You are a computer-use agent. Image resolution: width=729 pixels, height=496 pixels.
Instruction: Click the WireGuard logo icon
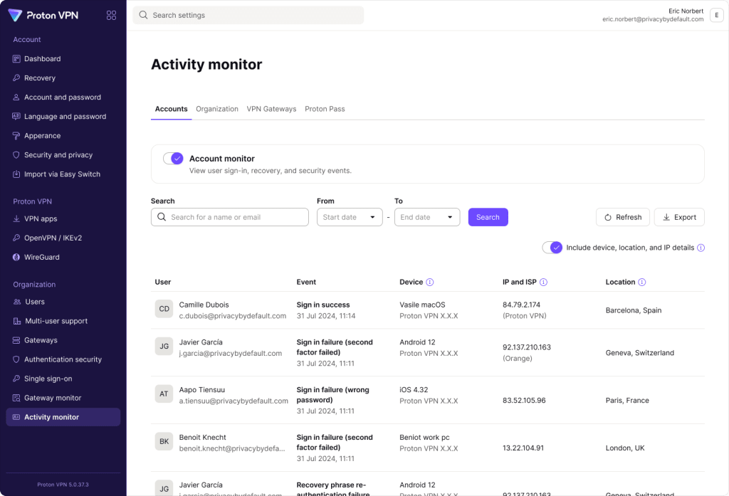pos(16,257)
